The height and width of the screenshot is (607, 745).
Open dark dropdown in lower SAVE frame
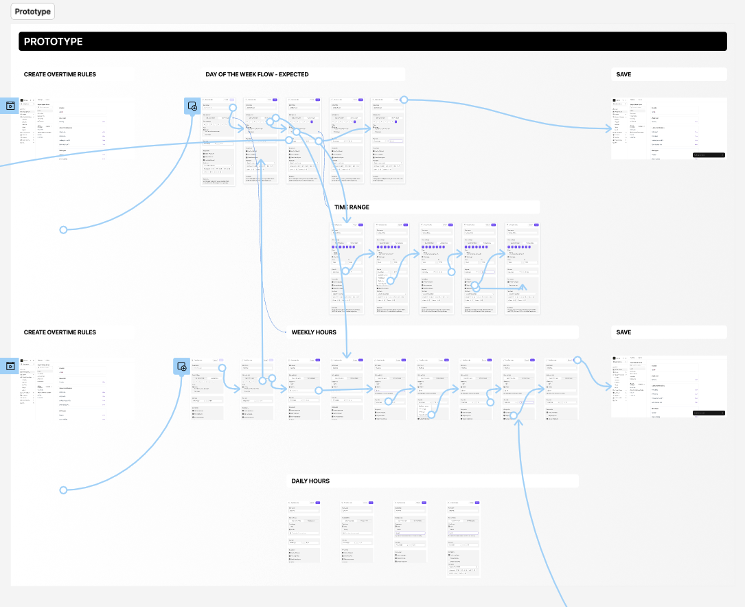click(709, 413)
